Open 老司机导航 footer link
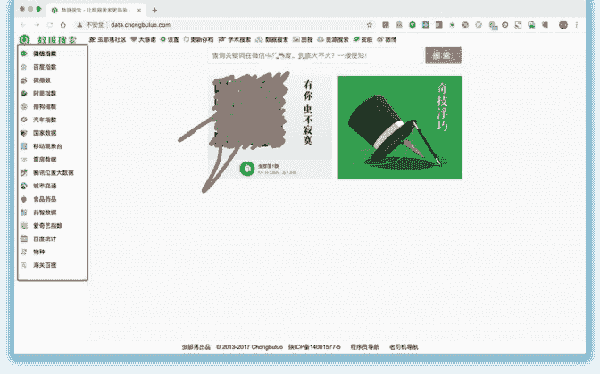This screenshot has height=374, width=600. 404,347
